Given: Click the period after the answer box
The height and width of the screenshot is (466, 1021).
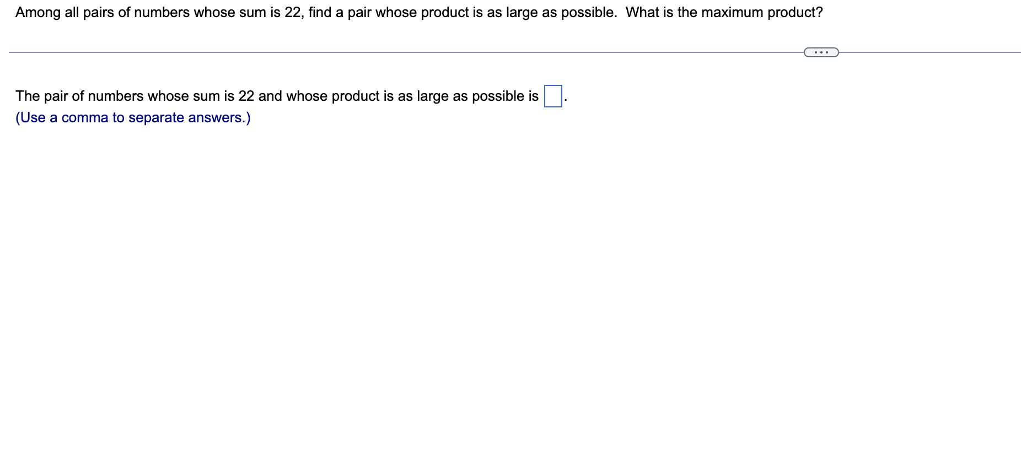Looking at the screenshot, I should [x=566, y=100].
